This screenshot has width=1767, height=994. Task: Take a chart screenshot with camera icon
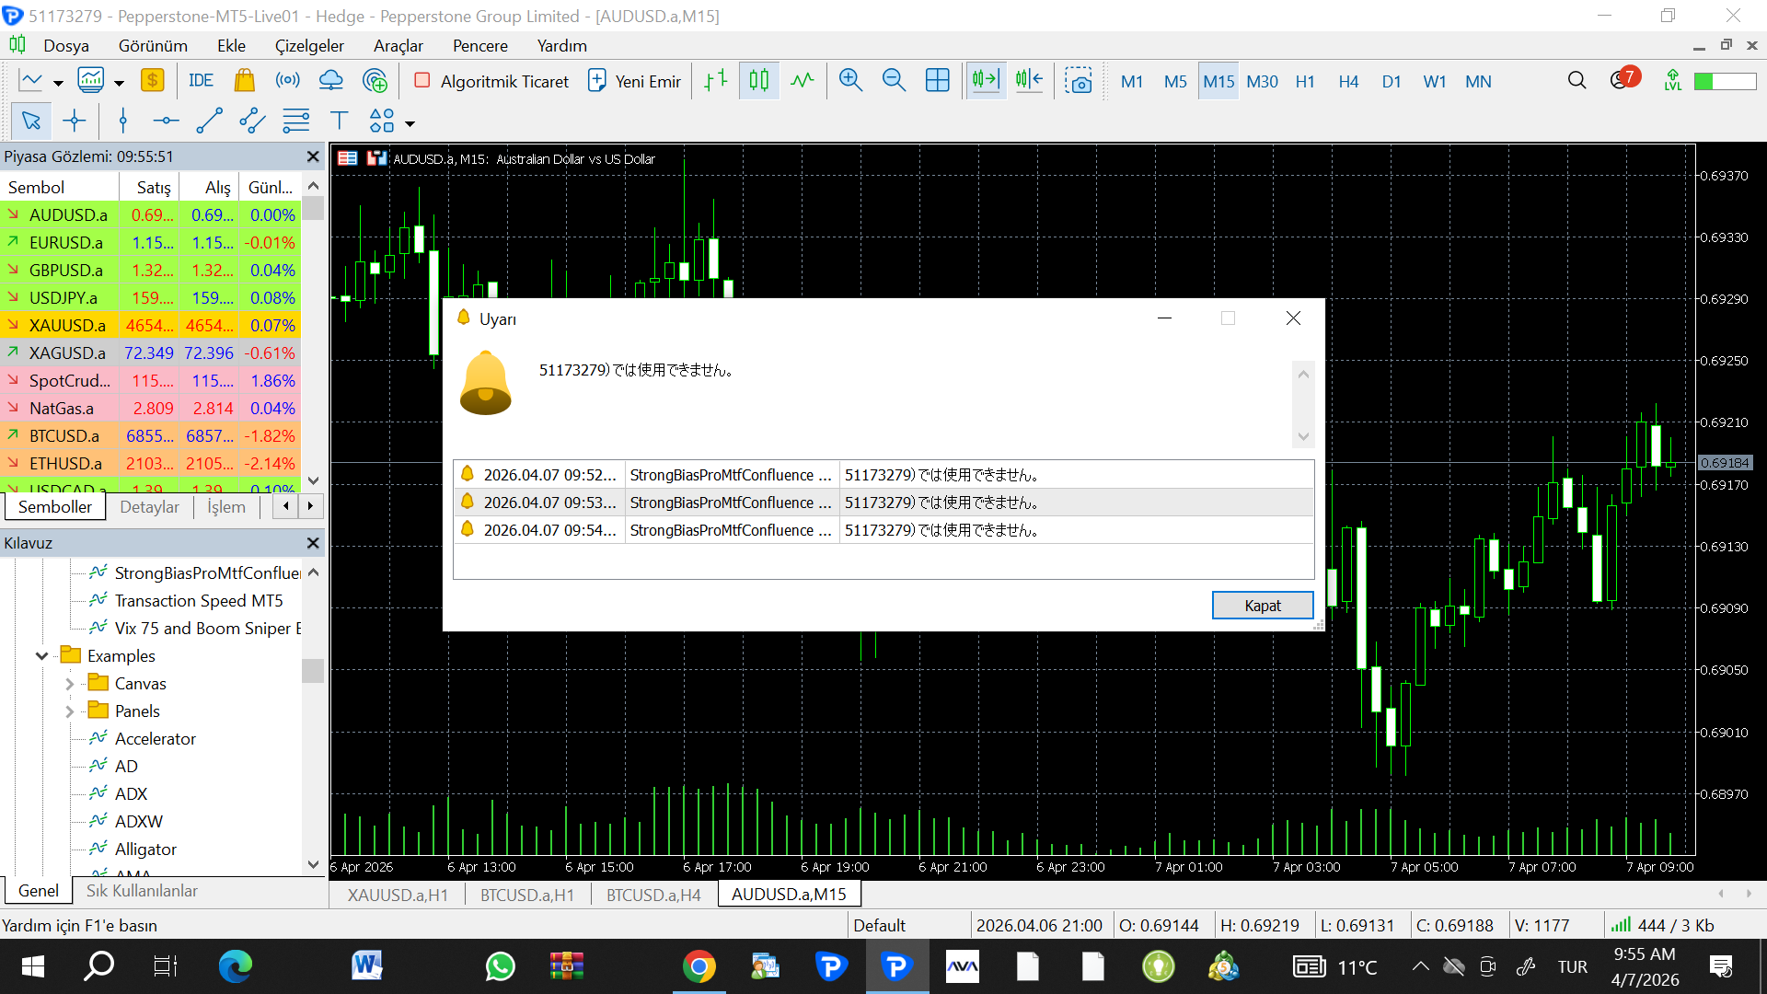click(x=1078, y=81)
